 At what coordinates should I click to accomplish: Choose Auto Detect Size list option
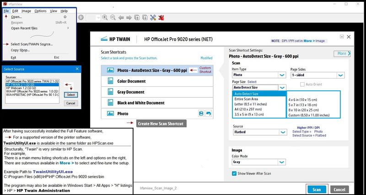pyautogui.click(x=259, y=94)
